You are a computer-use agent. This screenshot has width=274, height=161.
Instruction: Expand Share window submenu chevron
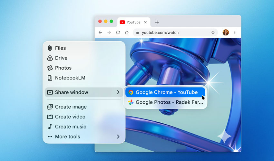point(118,92)
